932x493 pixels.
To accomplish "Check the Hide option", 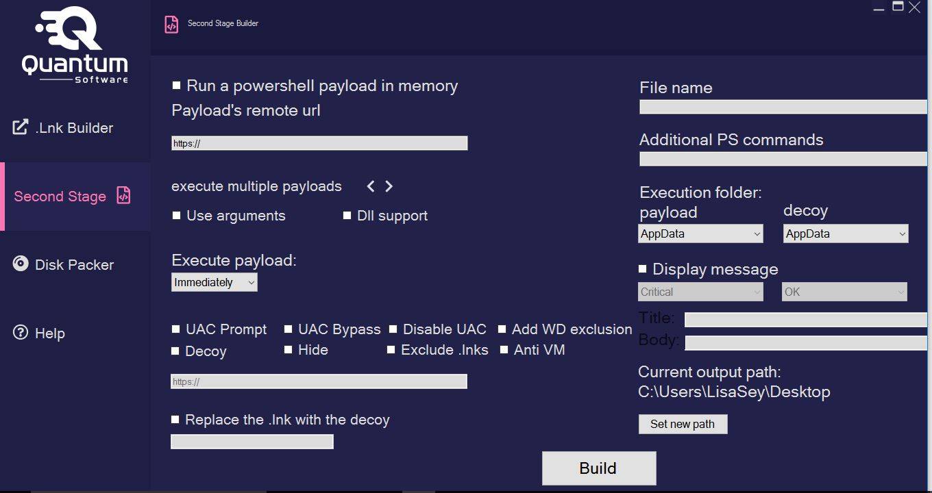I will pos(289,350).
